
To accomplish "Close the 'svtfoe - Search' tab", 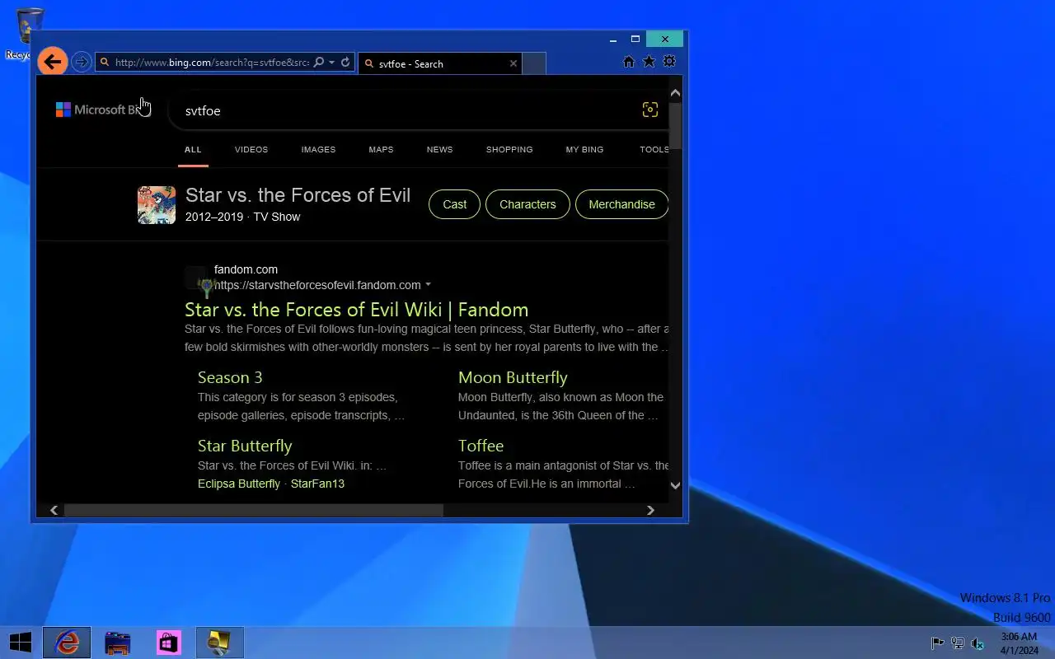I will pyautogui.click(x=513, y=63).
